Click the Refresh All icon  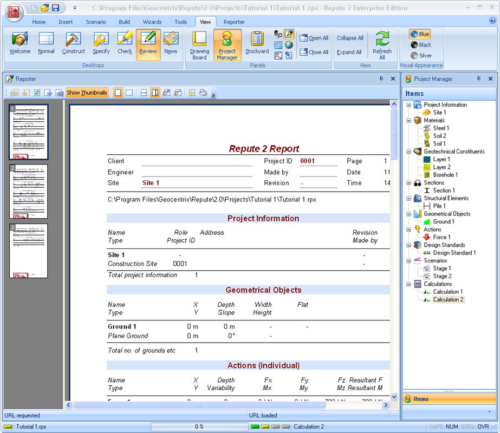point(382,45)
